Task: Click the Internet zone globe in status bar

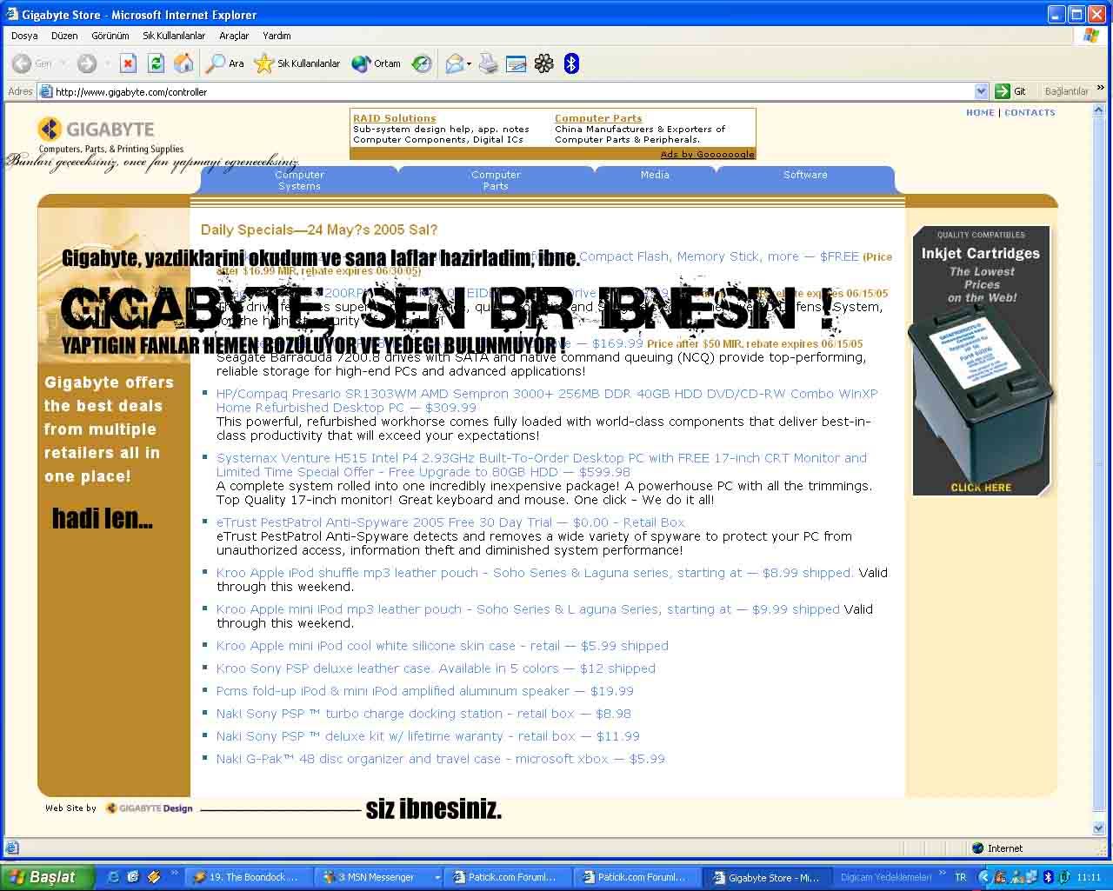Action: 978,848
